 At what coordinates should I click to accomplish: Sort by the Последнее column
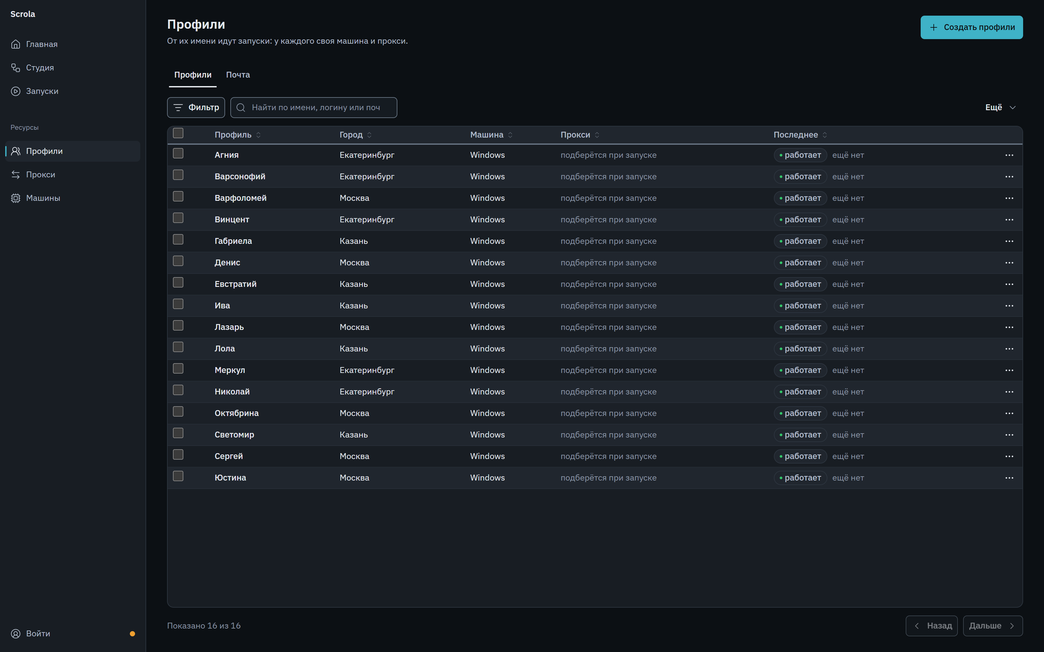pos(800,135)
